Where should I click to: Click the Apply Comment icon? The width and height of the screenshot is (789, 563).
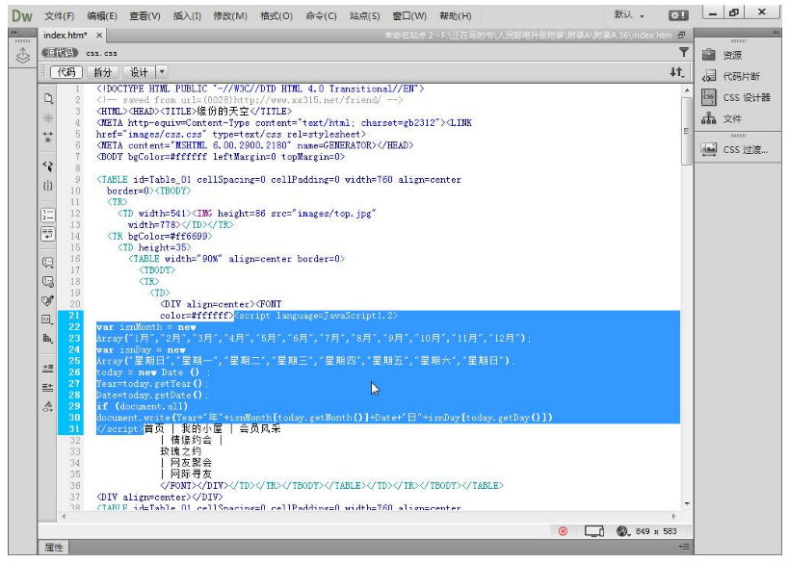47,262
